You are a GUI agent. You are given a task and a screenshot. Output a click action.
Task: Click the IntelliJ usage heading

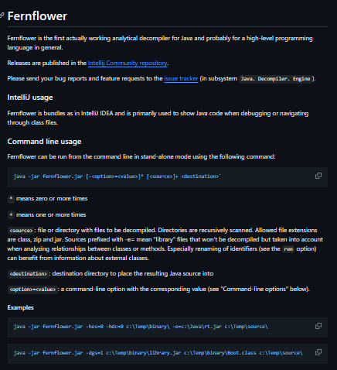pyautogui.click(x=30, y=98)
